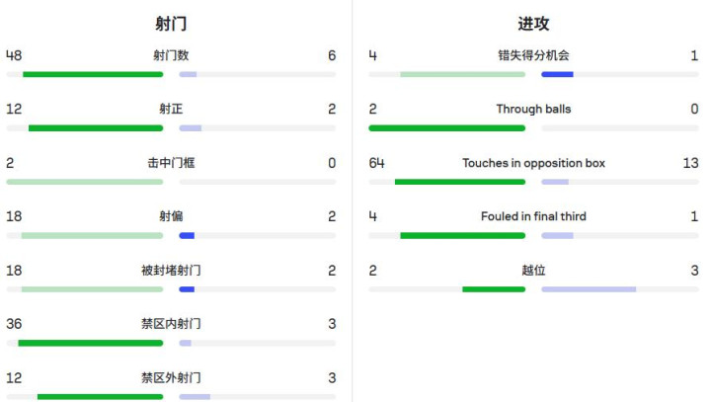Click the light blue away bar under 越位
This screenshot has width=711, height=402.
[x=589, y=289]
